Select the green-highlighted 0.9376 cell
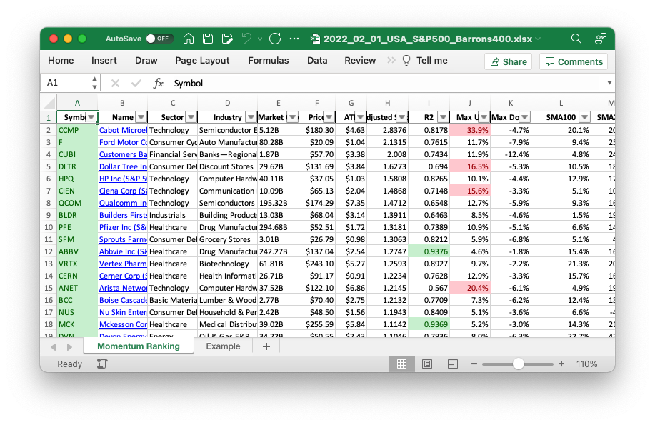 click(429, 251)
